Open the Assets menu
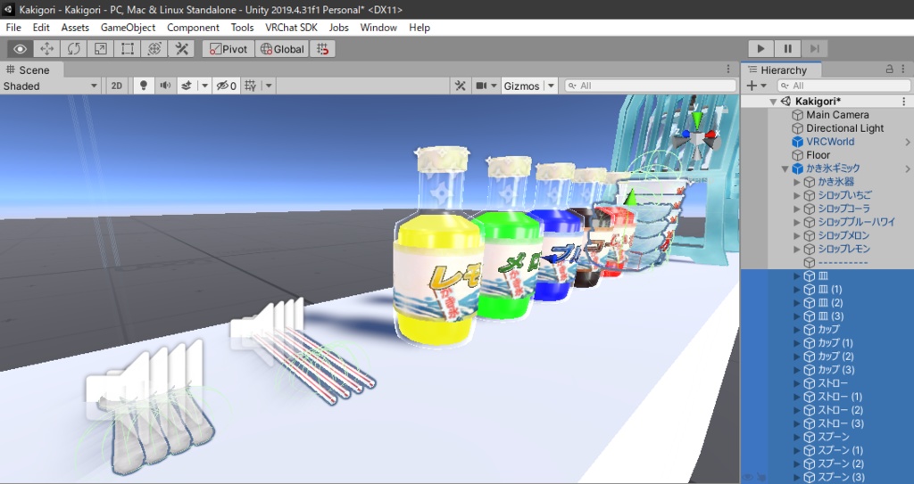 (75, 28)
